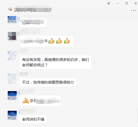Maximize the chat window
Screen dimensions: 138x127
(127, 3)
